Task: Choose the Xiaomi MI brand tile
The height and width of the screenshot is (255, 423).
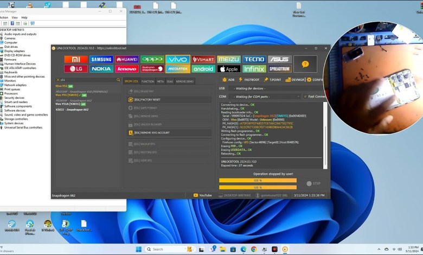Action: point(75,60)
